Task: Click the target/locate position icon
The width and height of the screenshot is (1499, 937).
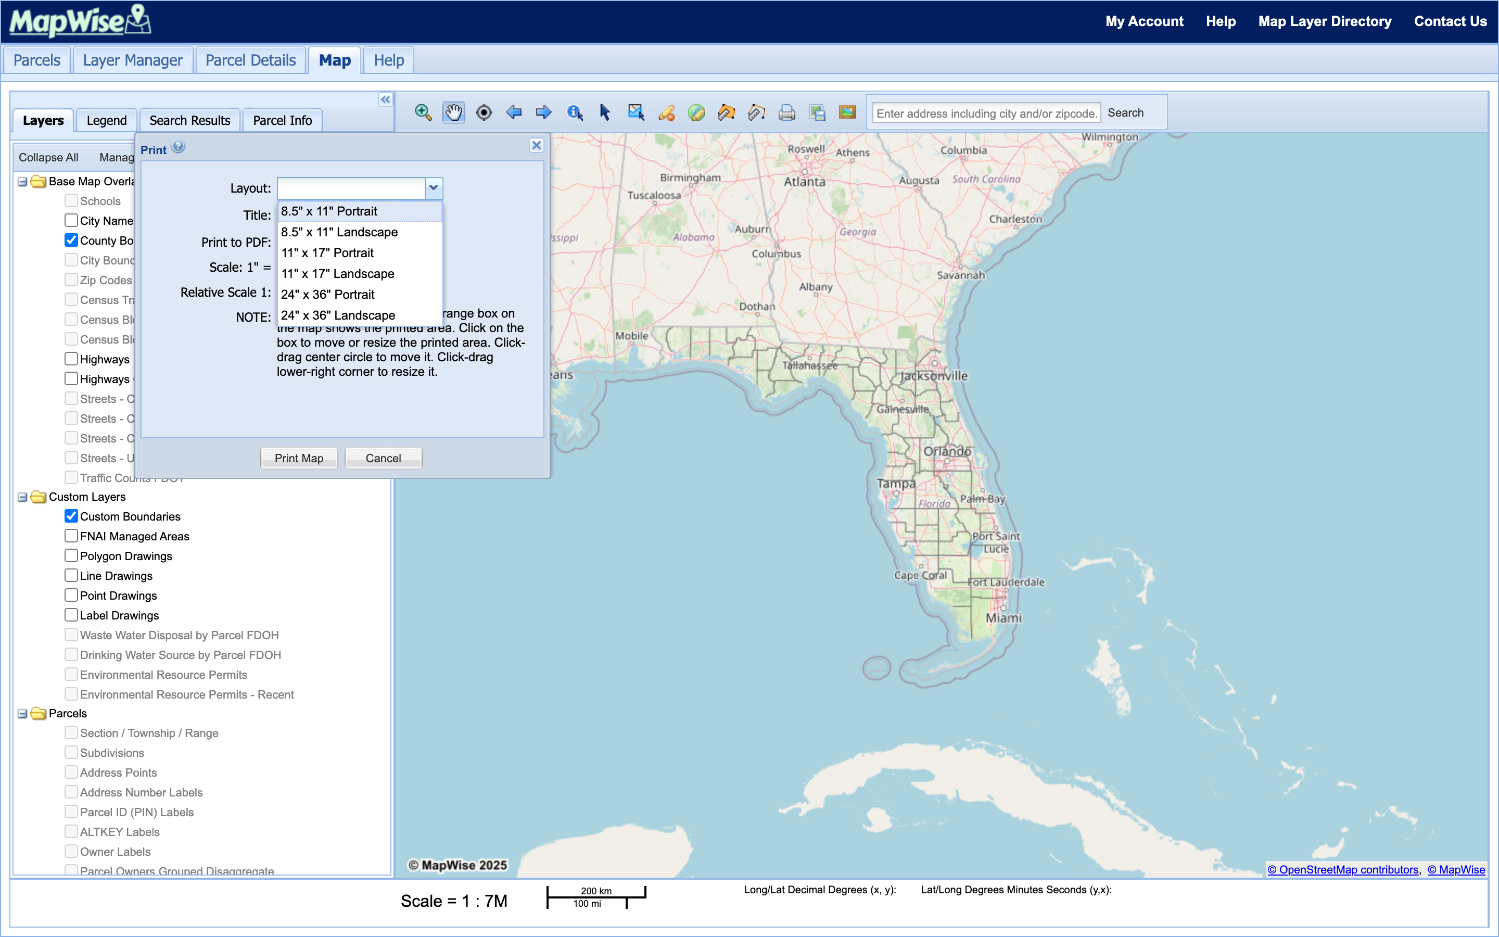Action: pyautogui.click(x=484, y=112)
